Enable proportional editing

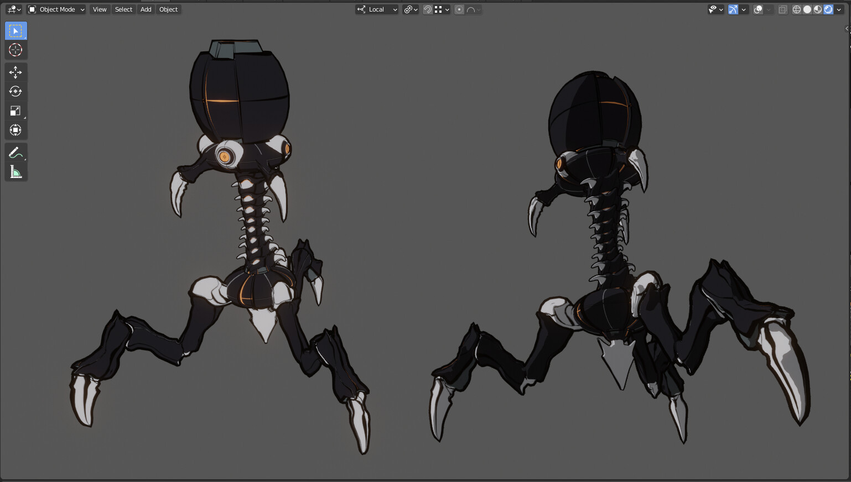click(459, 9)
